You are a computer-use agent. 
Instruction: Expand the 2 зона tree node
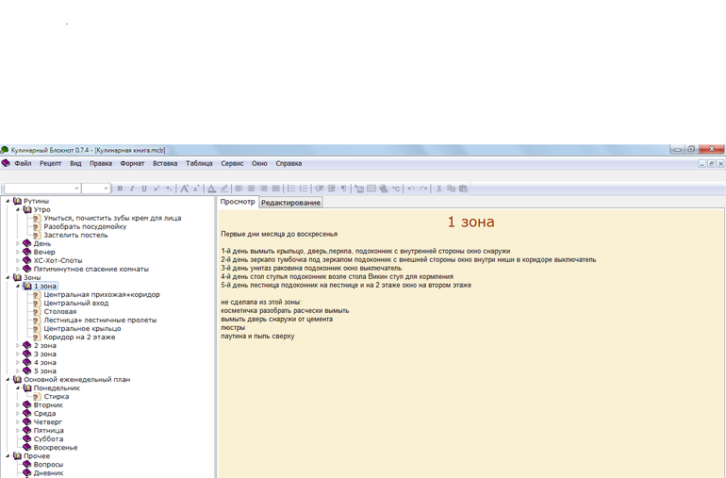pos(18,345)
